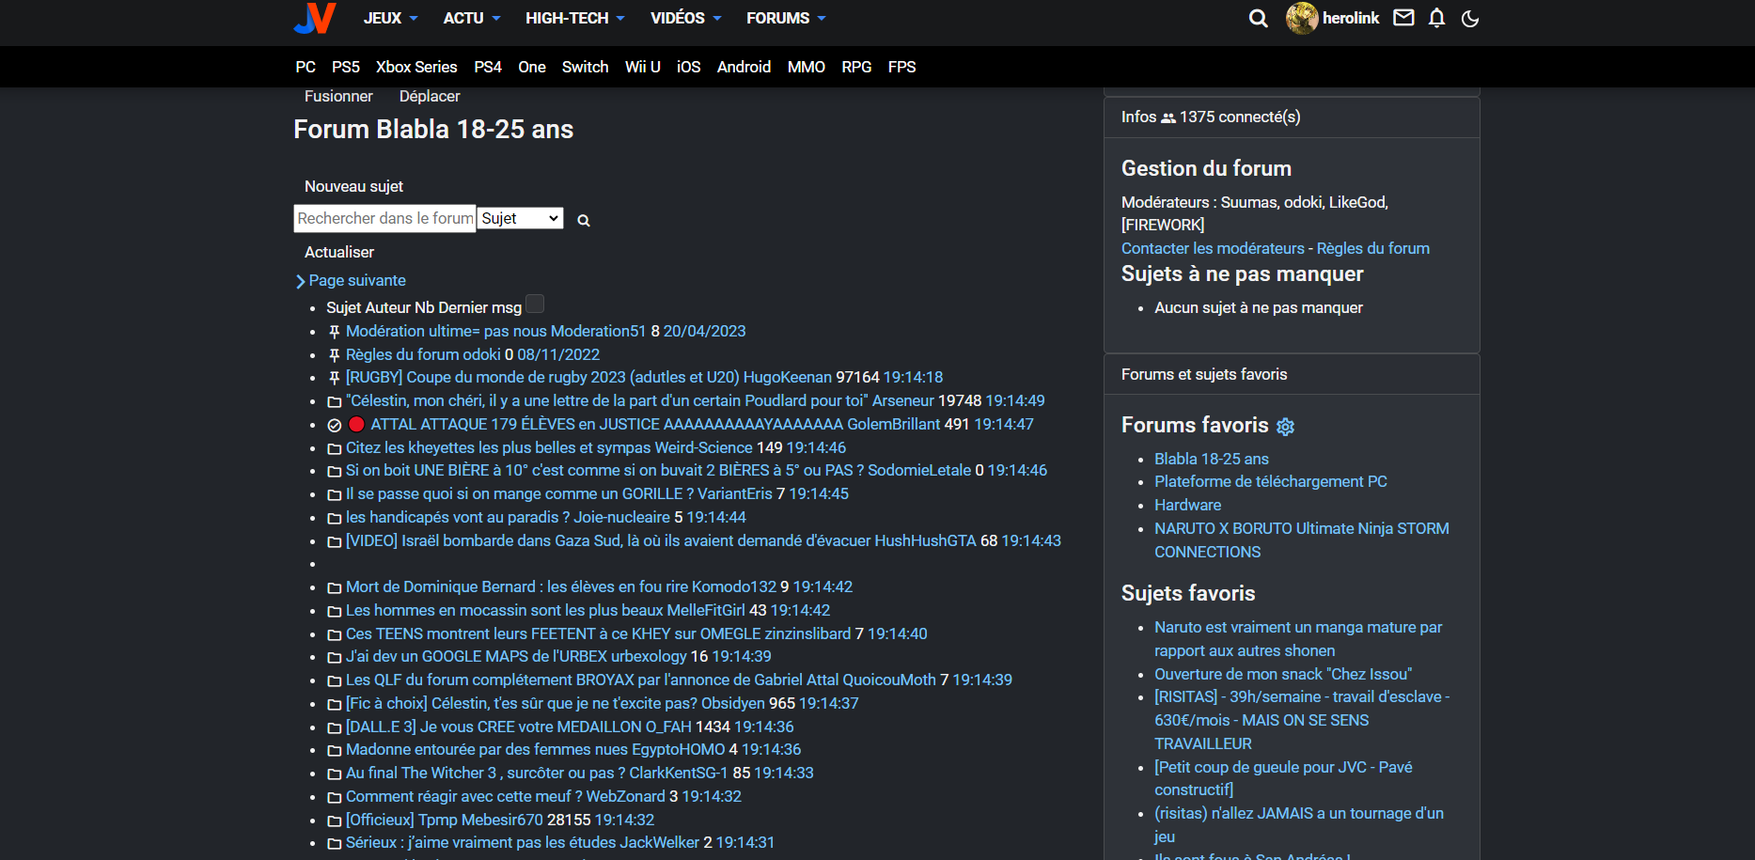Click folder icon beside handicapés topic
1755x860 pixels.
[x=334, y=518]
